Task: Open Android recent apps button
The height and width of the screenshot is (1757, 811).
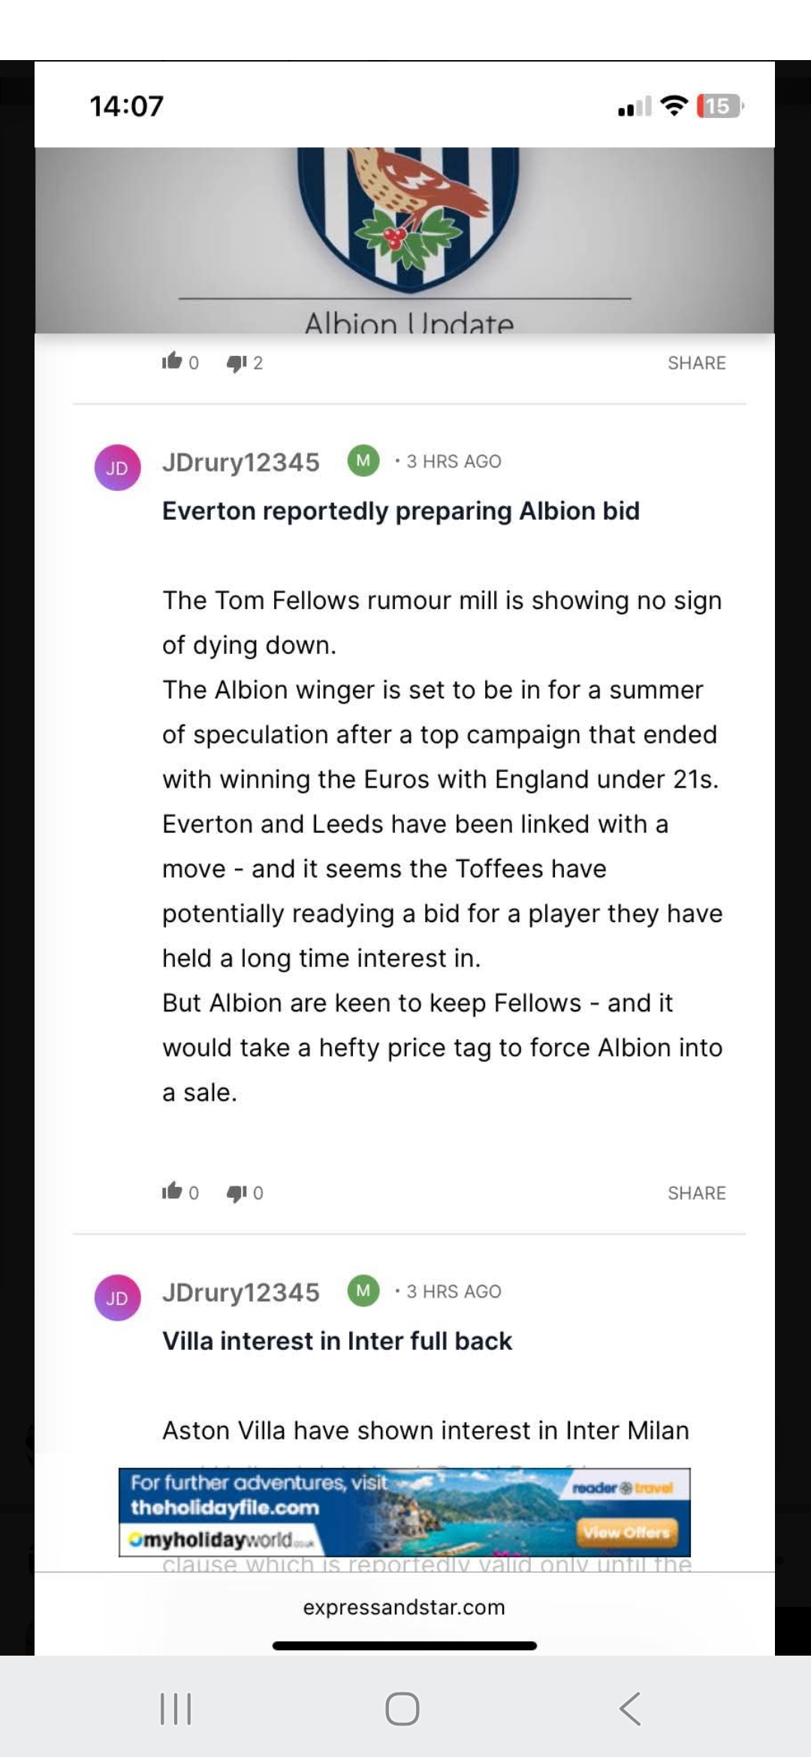Action: tap(176, 1708)
